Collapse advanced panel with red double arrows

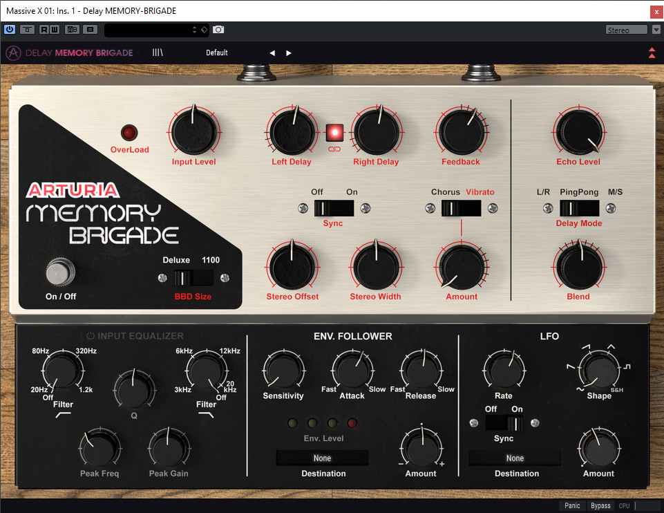pos(652,53)
